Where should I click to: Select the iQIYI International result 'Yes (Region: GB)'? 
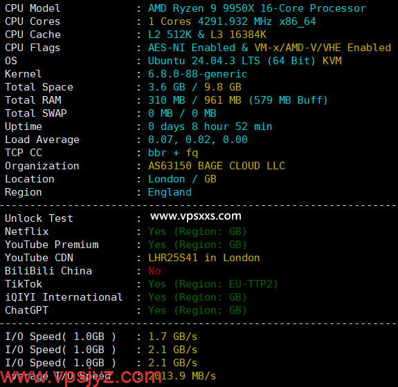point(197,297)
